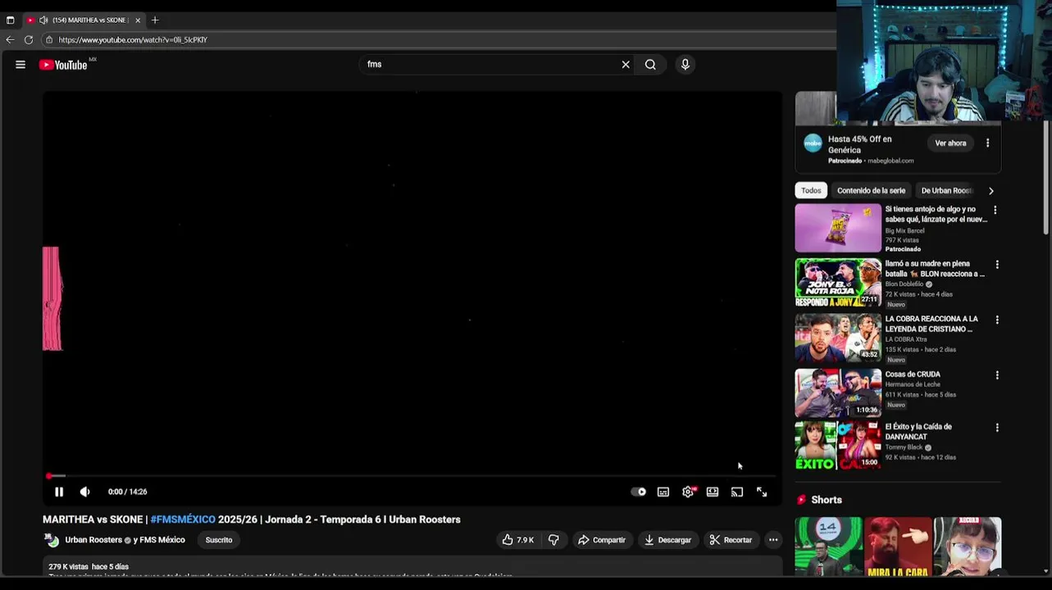Open options for the BLON reacciona video
1052x590 pixels.
point(997,265)
